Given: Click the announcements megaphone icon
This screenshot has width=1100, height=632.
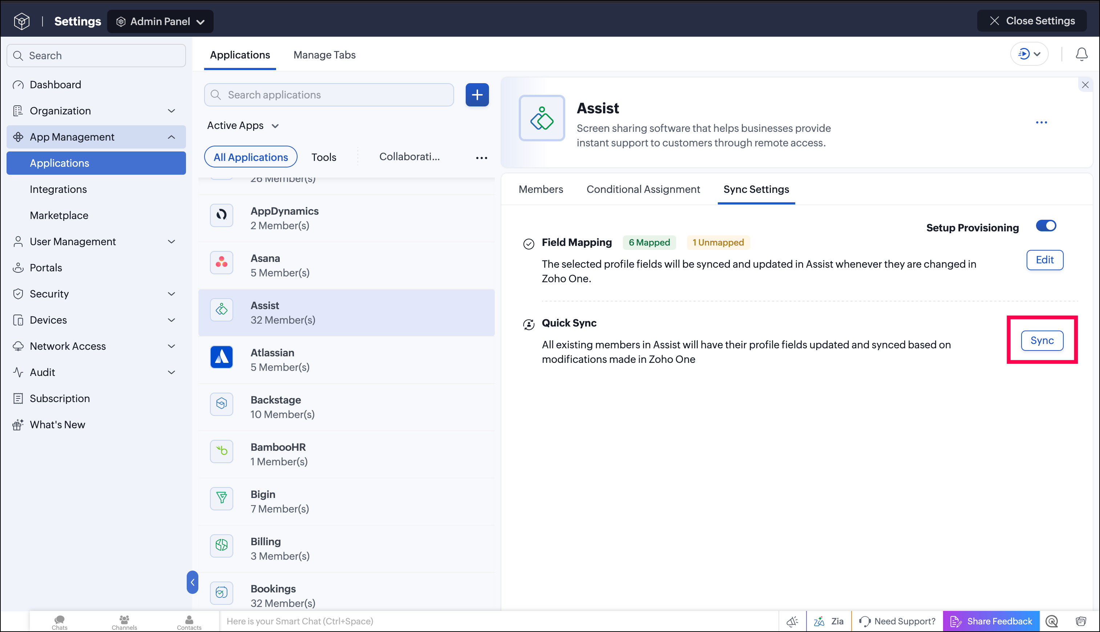Looking at the screenshot, I should pyautogui.click(x=792, y=621).
